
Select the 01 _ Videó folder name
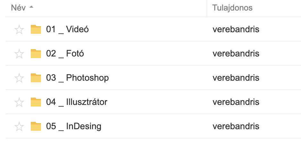point(68,30)
